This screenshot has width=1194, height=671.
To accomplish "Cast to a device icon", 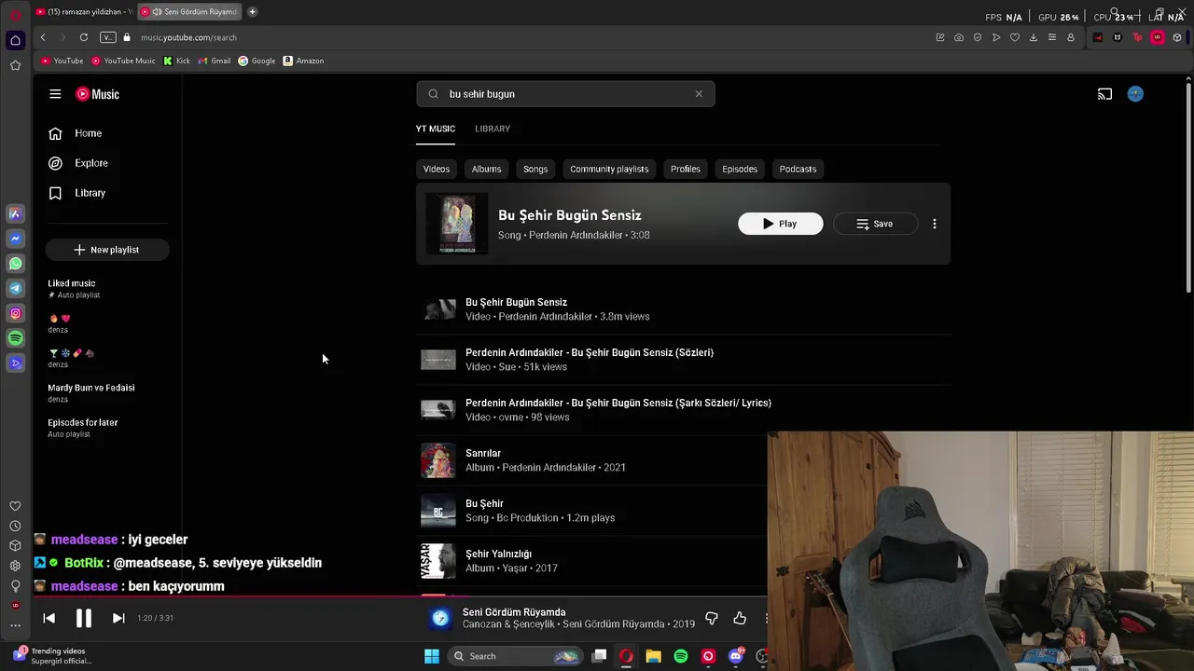I will [x=1104, y=94].
